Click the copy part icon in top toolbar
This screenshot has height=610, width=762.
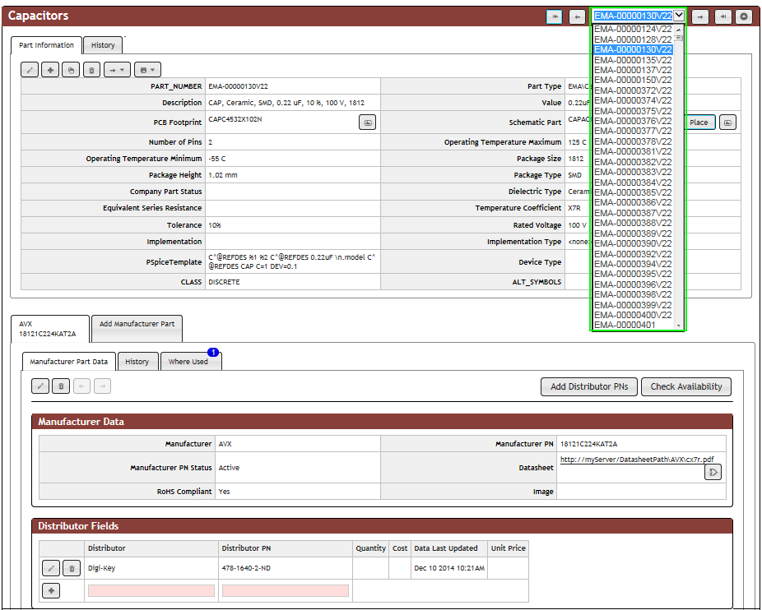(72, 70)
